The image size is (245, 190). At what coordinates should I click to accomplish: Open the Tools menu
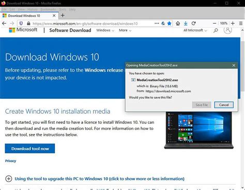coord(63,9)
